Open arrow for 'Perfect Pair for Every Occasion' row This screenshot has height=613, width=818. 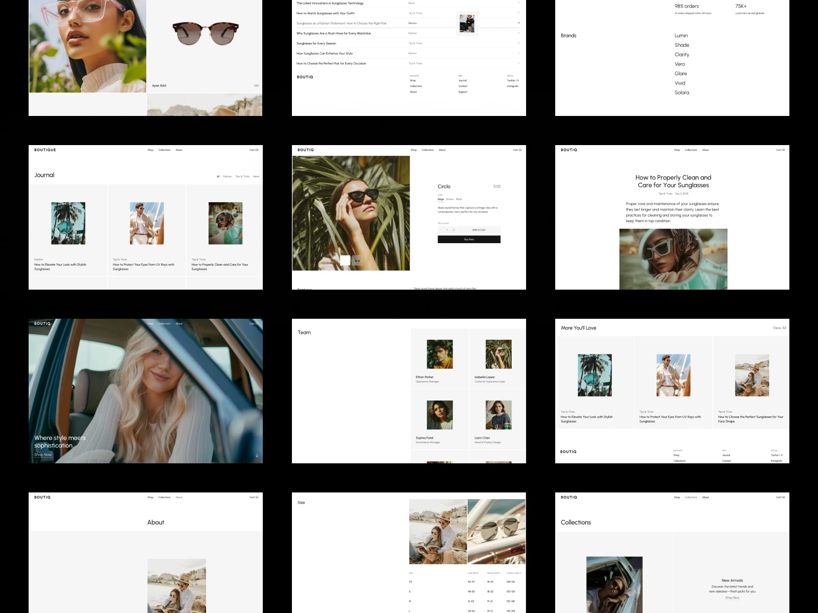[x=518, y=63]
